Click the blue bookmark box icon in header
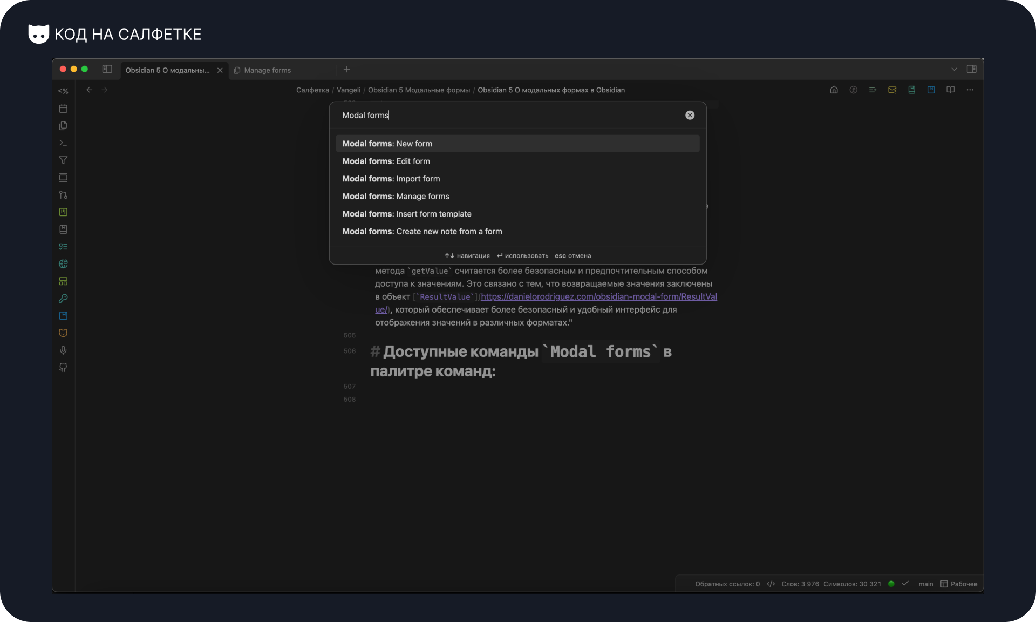Screen dimensions: 1036x622 pyautogui.click(x=931, y=90)
